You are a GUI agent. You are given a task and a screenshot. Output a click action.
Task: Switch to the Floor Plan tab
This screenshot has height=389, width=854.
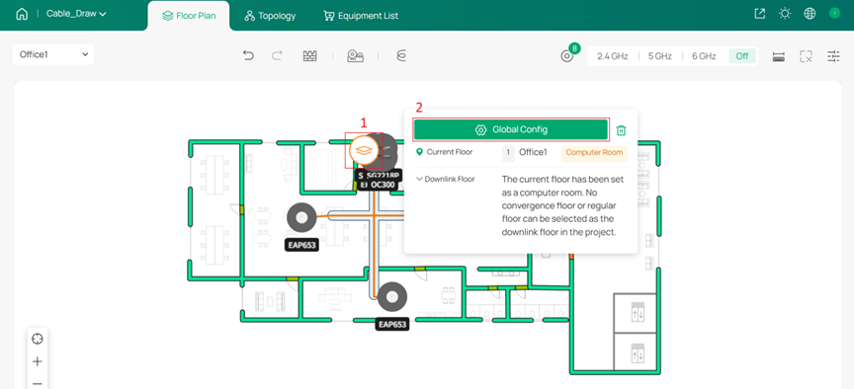(189, 16)
